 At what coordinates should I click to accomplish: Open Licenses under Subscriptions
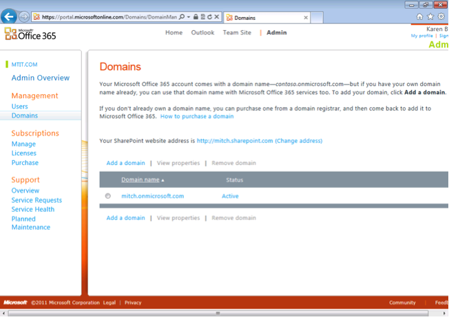tap(24, 153)
